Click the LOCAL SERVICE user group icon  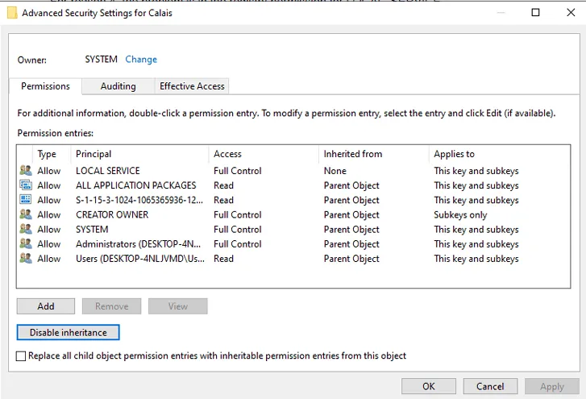(x=26, y=171)
